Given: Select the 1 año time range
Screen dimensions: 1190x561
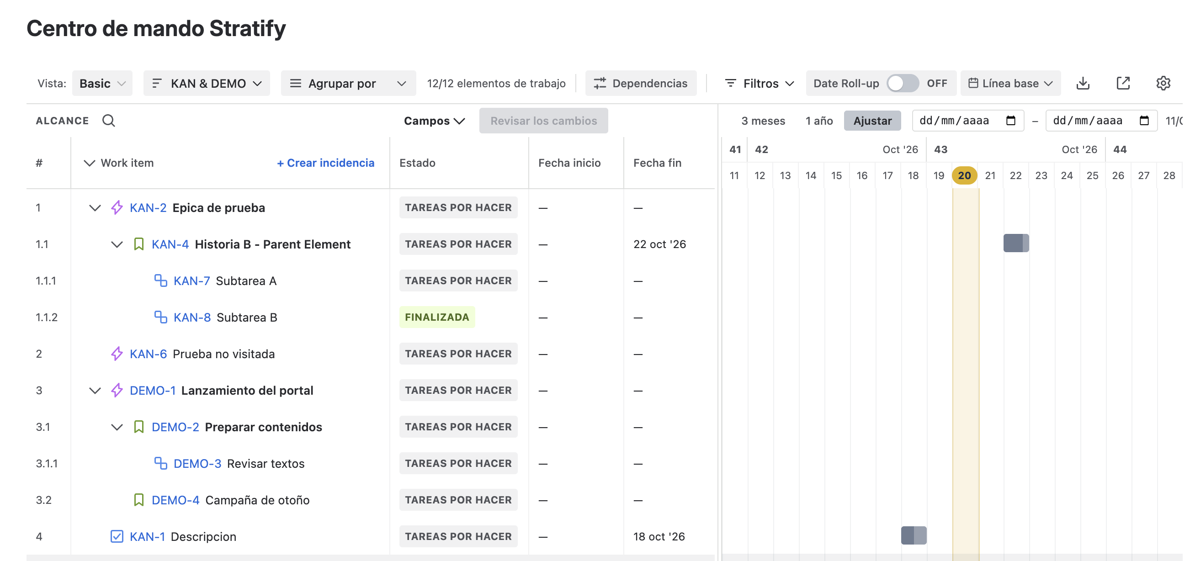Looking at the screenshot, I should click(819, 121).
